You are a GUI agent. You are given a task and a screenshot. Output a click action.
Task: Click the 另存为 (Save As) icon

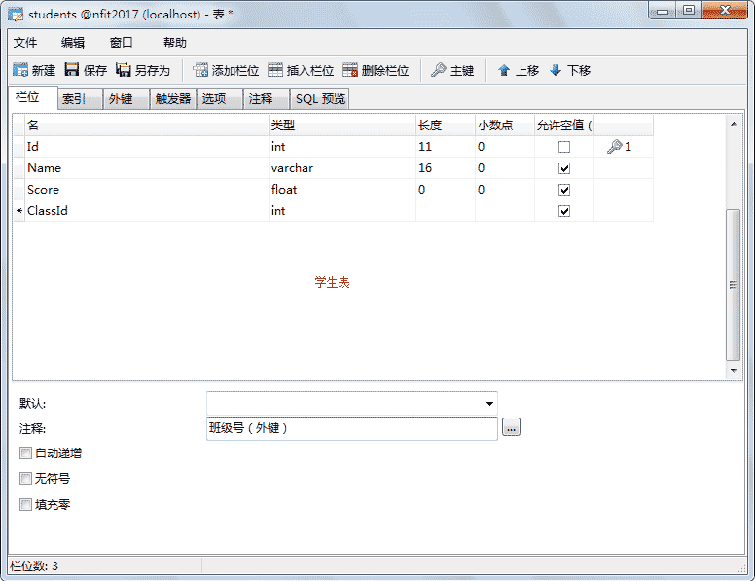tap(124, 70)
